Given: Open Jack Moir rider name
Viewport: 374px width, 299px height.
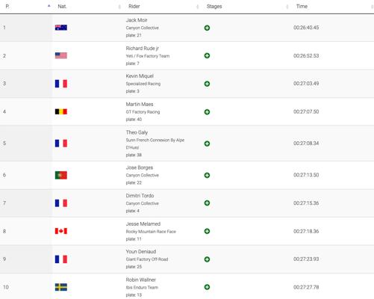Looking at the screenshot, I should (x=137, y=20).
